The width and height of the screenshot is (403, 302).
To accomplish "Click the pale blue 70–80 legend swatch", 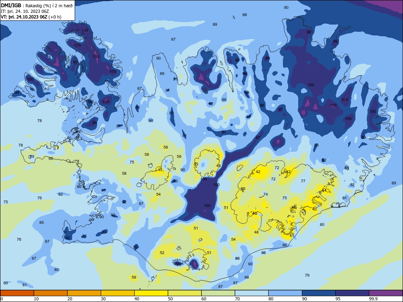I will [251, 293].
